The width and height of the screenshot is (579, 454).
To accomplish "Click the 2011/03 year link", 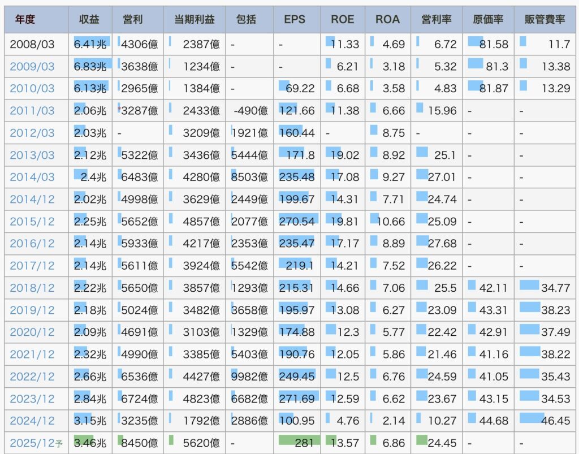I will click(x=32, y=110).
